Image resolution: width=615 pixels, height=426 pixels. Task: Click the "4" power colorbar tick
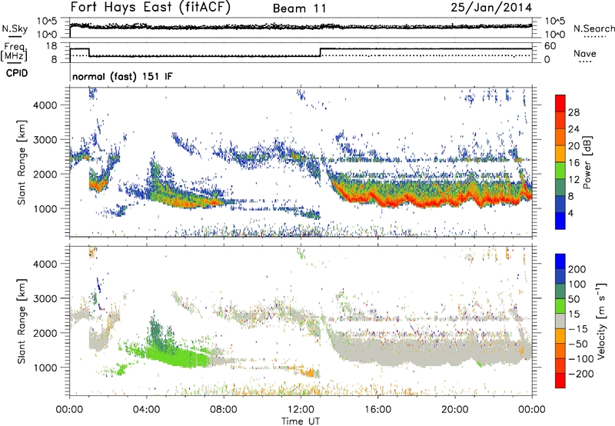point(570,213)
